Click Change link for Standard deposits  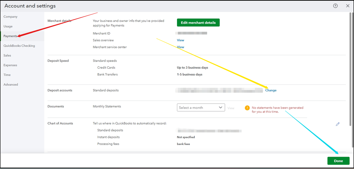pos(271,90)
